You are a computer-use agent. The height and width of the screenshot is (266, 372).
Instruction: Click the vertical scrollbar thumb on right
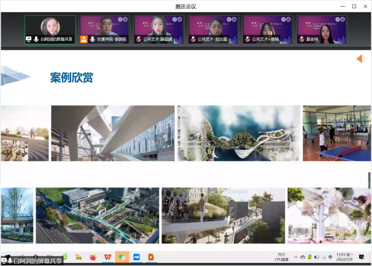(x=370, y=181)
